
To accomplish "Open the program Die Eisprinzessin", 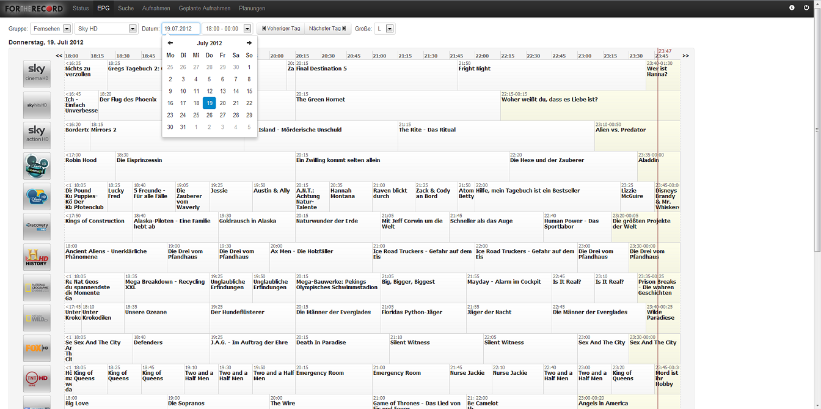I will pos(205,166).
